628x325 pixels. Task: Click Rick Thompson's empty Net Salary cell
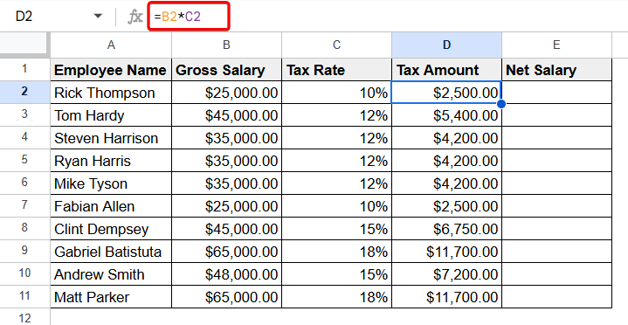[x=556, y=93]
